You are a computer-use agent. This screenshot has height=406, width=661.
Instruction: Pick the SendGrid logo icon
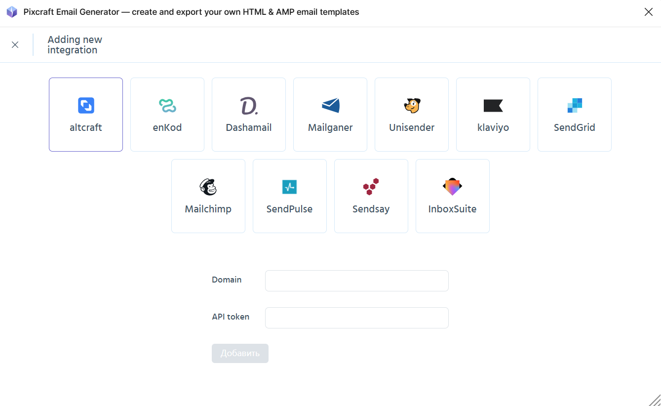(x=575, y=106)
